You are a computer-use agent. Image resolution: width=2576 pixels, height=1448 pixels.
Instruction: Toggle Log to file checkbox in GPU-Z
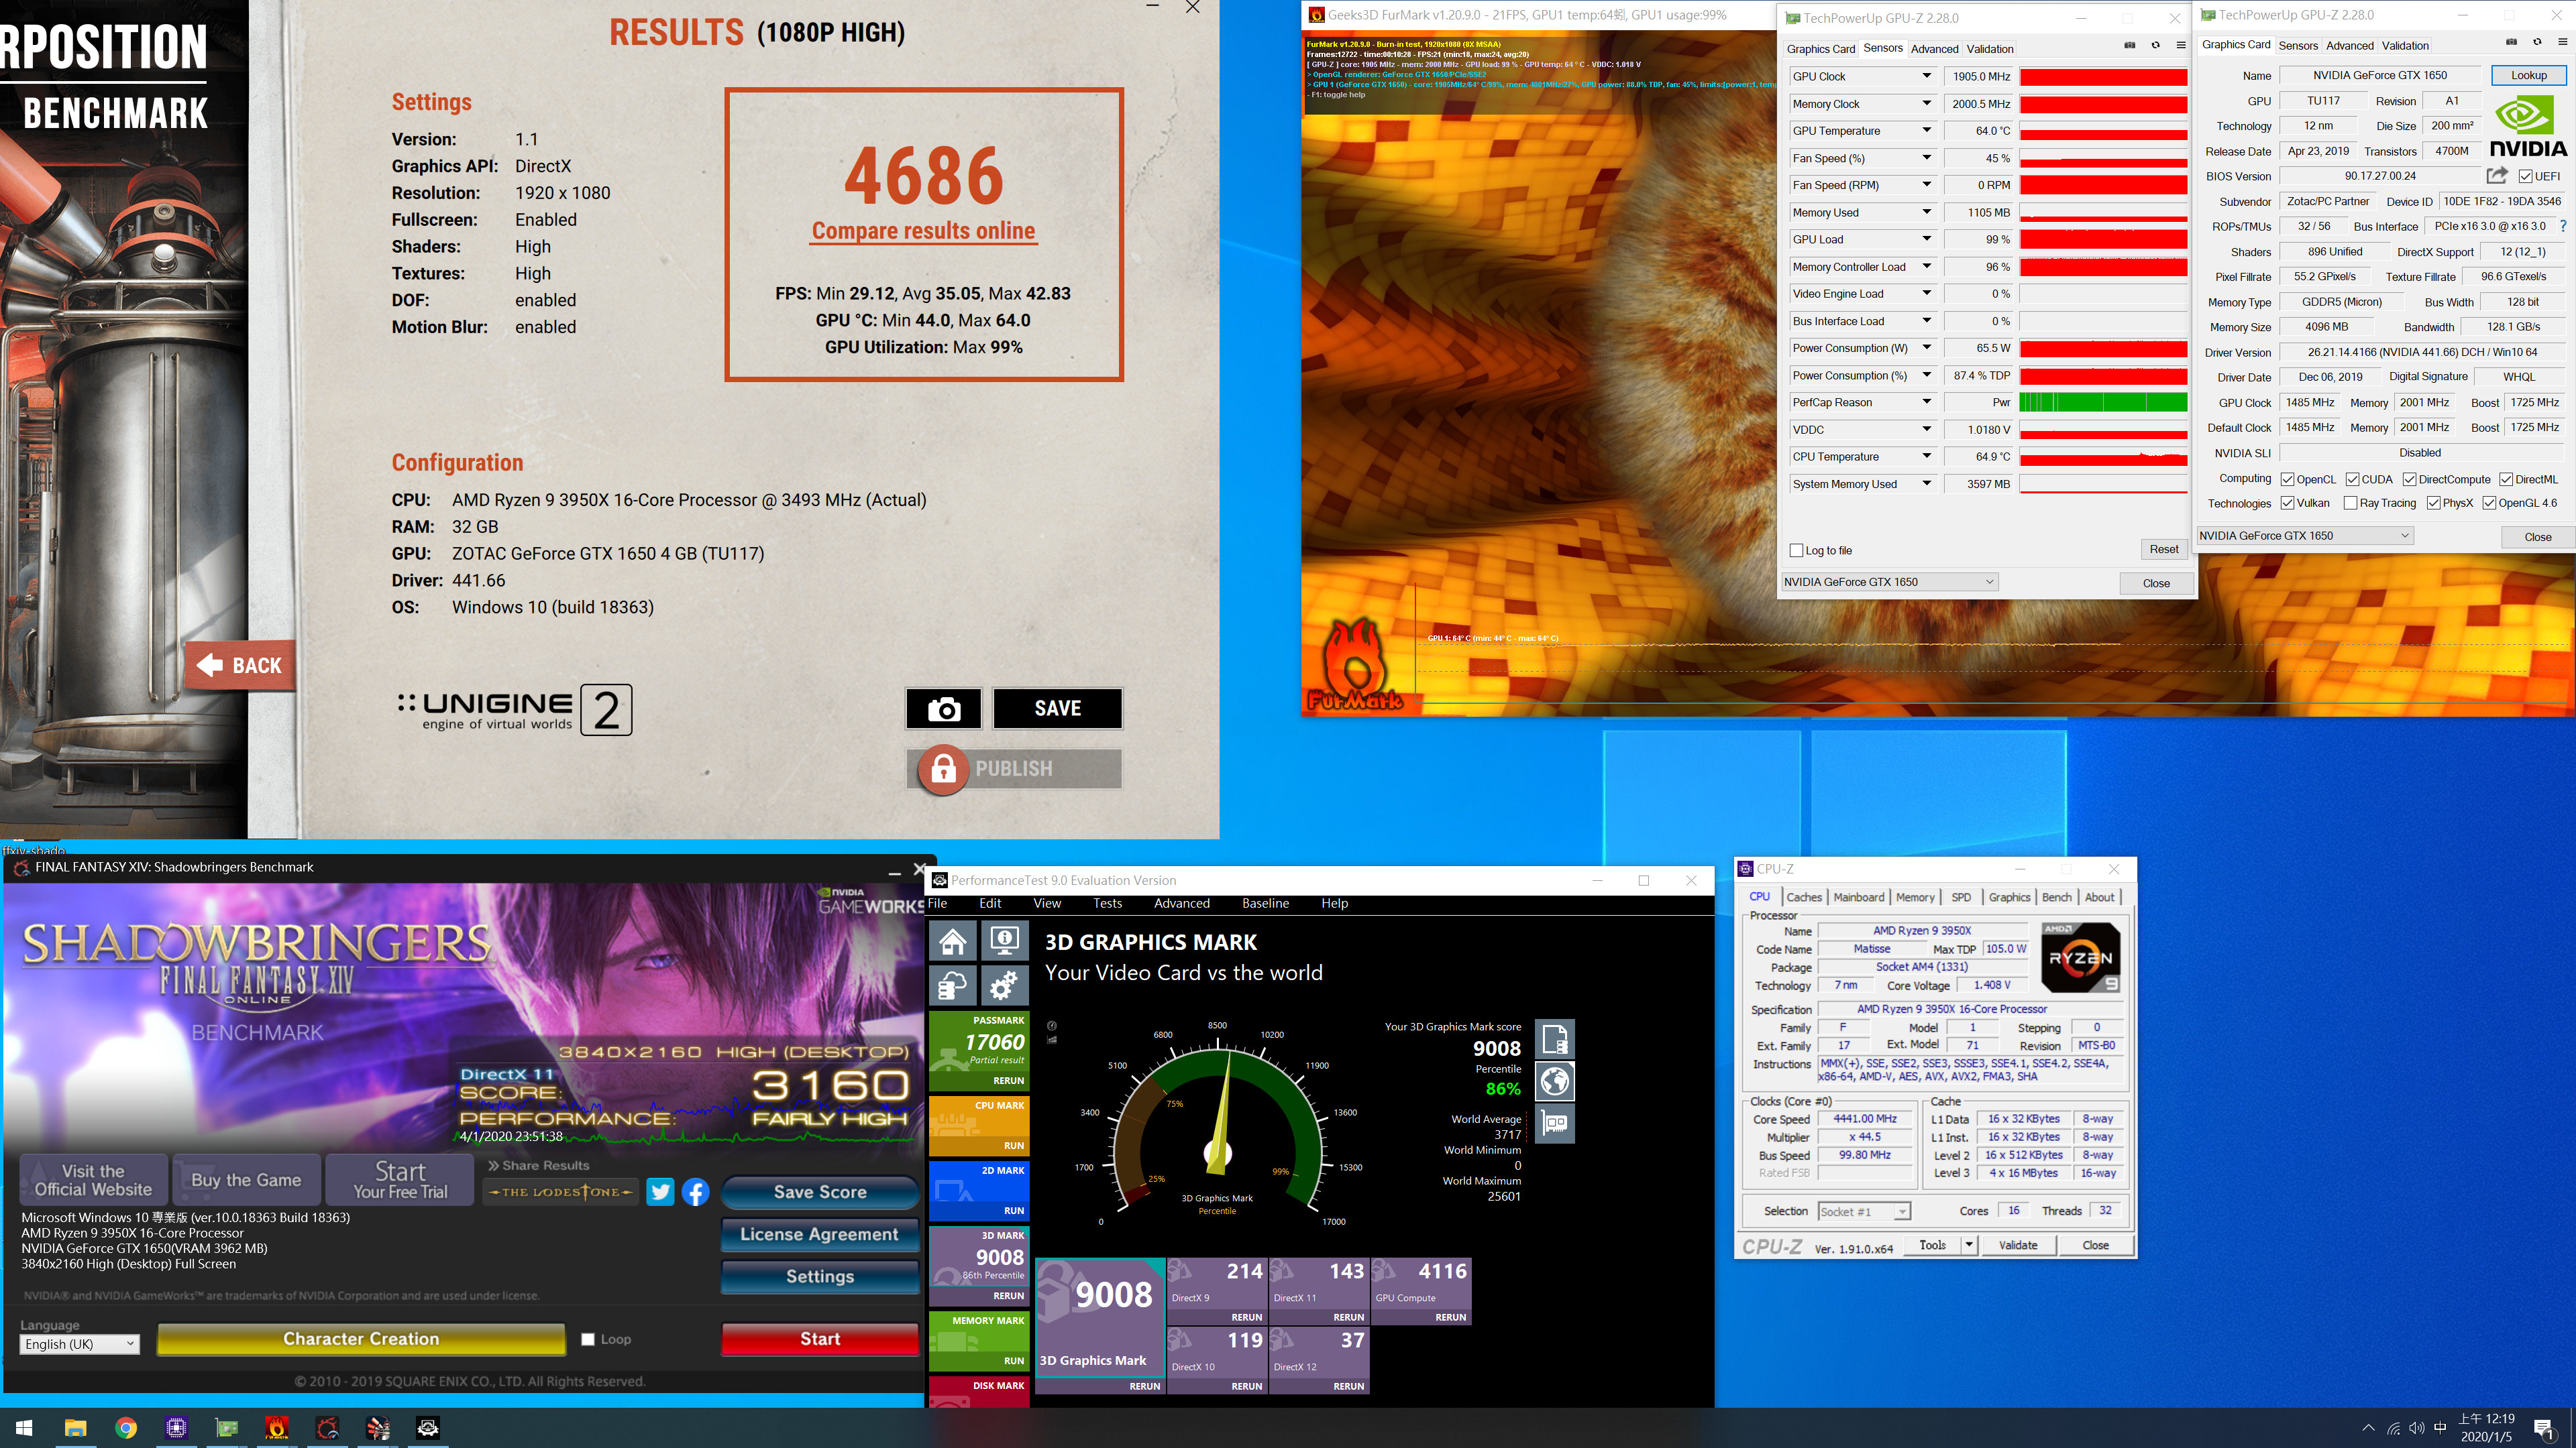point(1796,550)
